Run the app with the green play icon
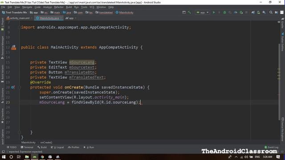The width and height of the screenshot is (285, 160). [x=214, y=12]
